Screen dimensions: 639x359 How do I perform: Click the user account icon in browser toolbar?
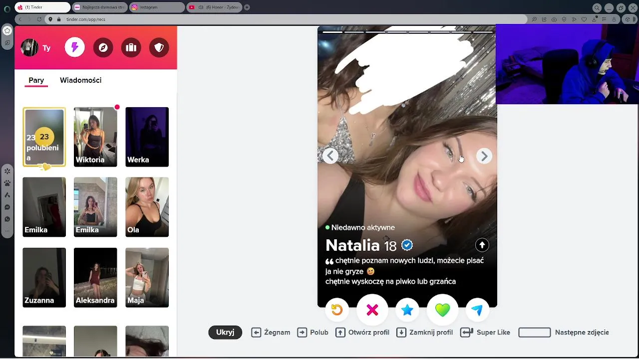[614, 19]
